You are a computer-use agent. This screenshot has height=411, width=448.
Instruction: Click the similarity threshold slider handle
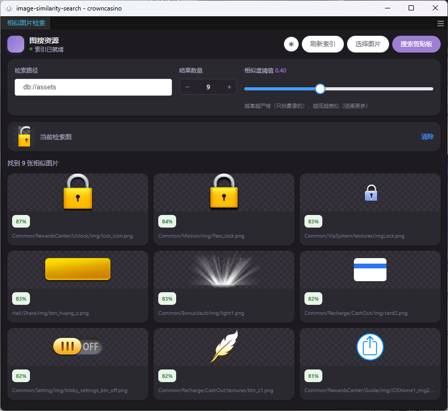click(320, 89)
